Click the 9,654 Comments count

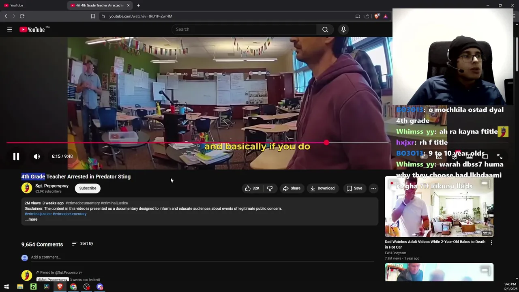42,245
